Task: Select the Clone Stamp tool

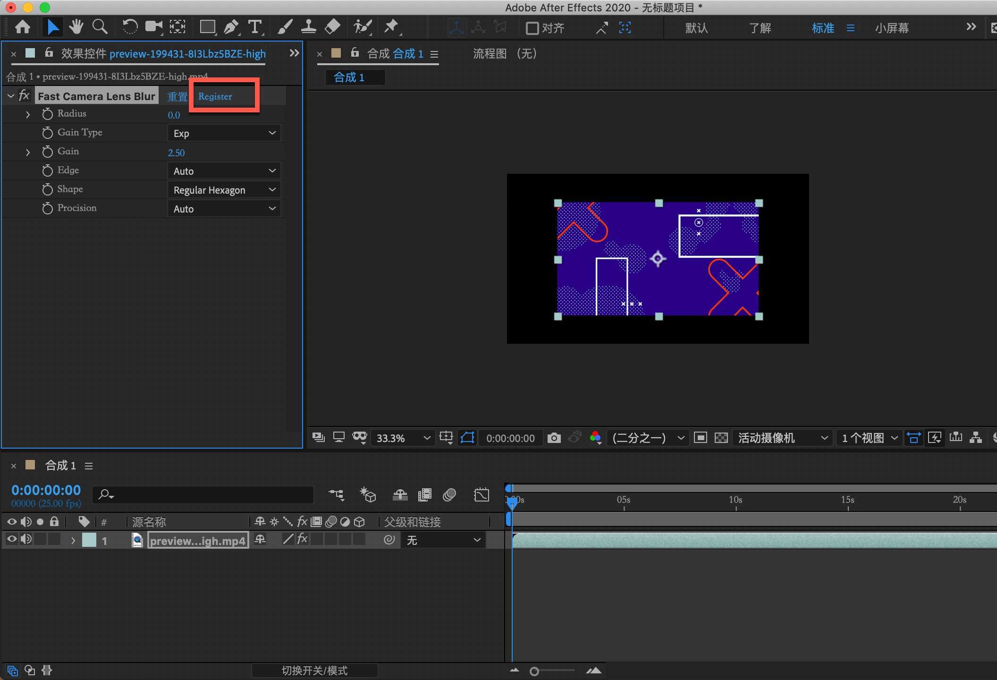Action: click(308, 27)
